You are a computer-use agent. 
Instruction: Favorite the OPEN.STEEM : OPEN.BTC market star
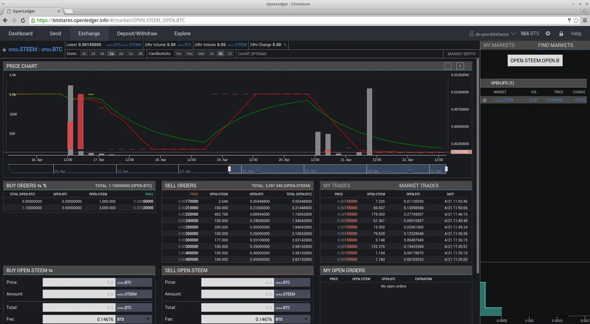click(4, 49)
